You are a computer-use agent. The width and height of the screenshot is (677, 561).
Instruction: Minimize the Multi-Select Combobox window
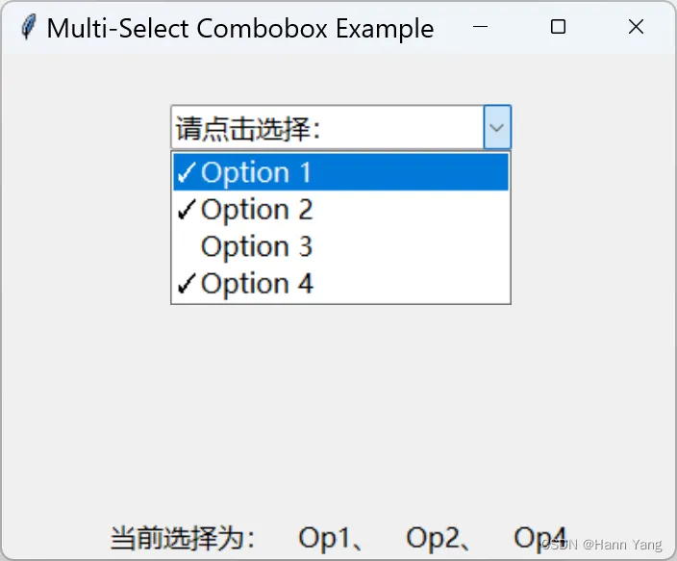click(x=482, y=27)
